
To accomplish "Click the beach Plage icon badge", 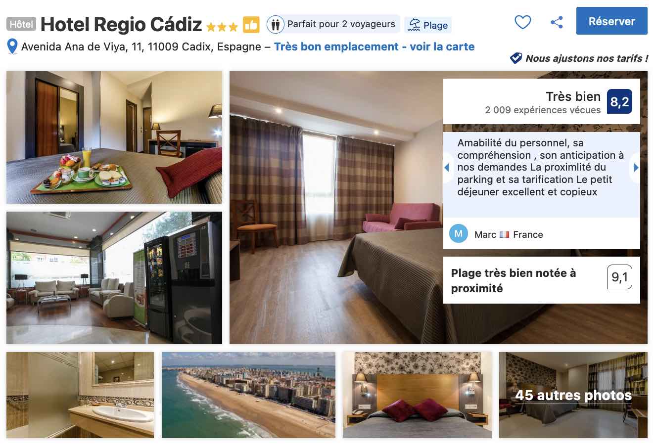I will 428,25.
